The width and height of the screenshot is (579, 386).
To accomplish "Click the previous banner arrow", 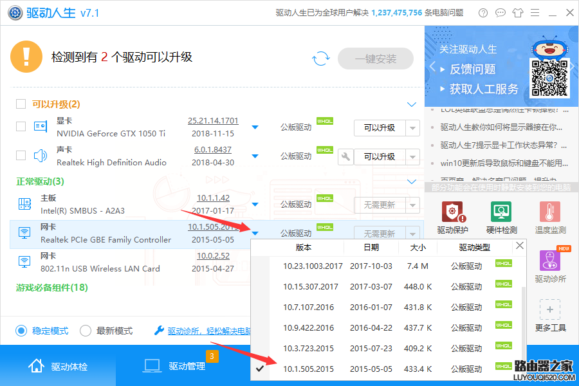I will (432, 67).
